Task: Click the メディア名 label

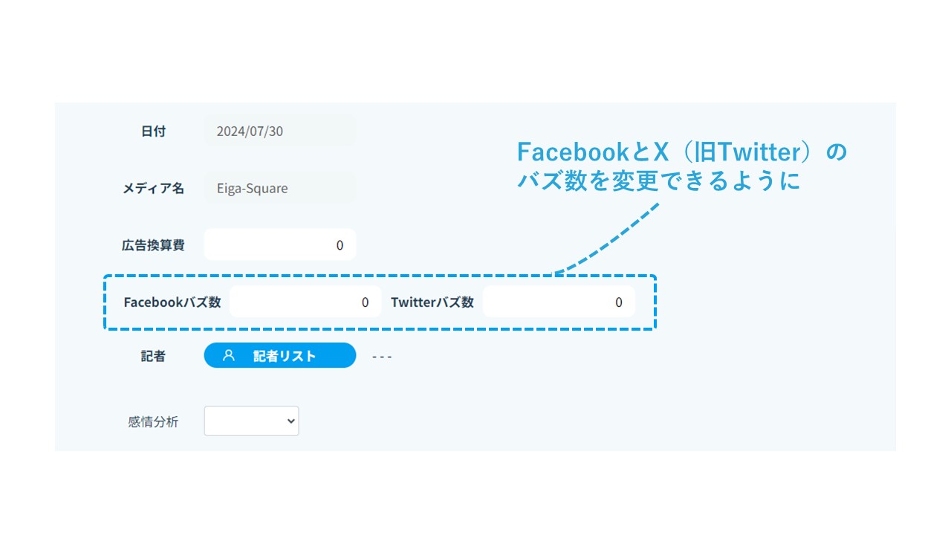Action: coord(153,188)
